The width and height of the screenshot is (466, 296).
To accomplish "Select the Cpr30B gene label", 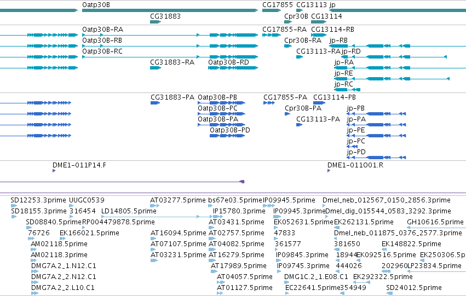I will [296, 16].
